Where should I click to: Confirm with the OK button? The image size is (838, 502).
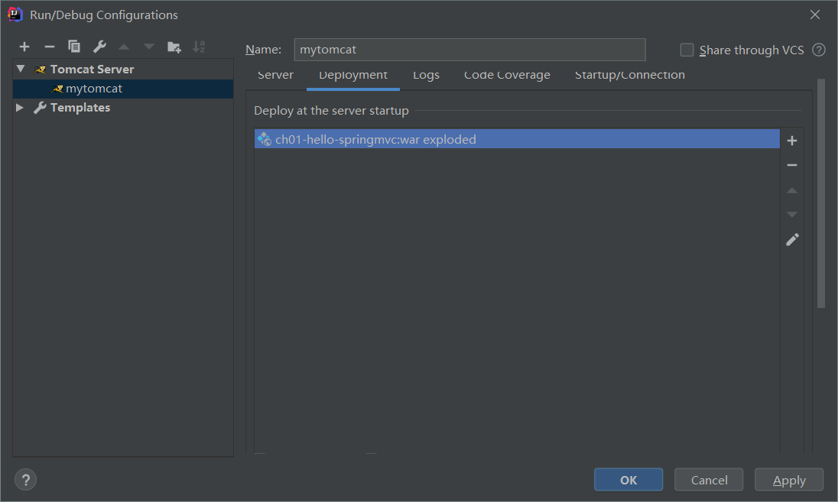(628, 480)
